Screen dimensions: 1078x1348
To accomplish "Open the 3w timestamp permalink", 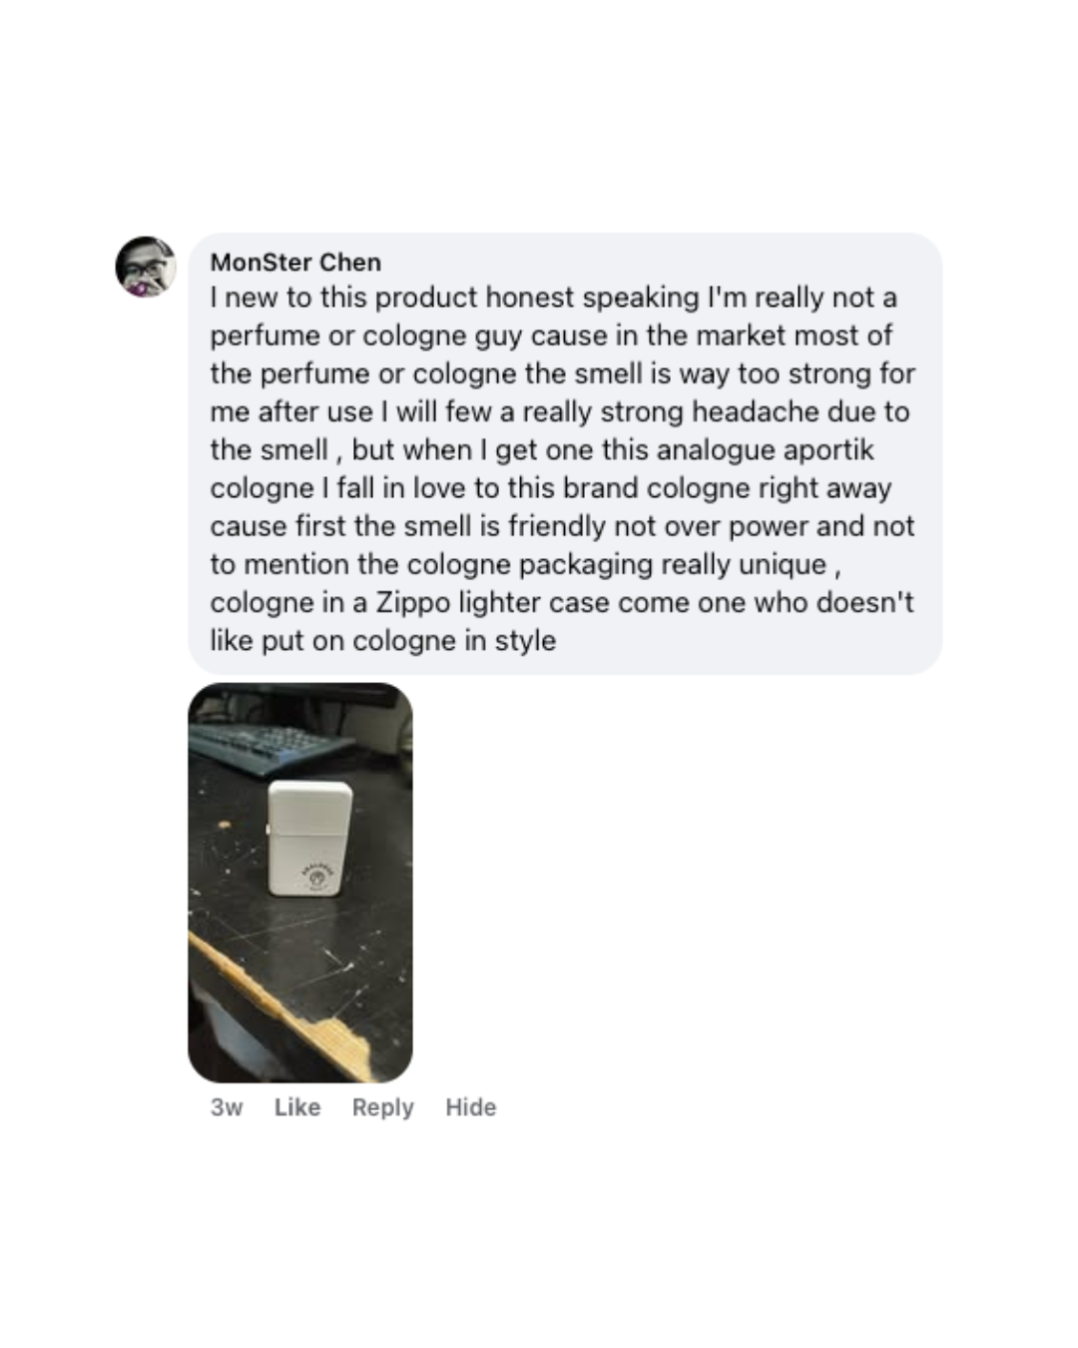I will 227,1106.
